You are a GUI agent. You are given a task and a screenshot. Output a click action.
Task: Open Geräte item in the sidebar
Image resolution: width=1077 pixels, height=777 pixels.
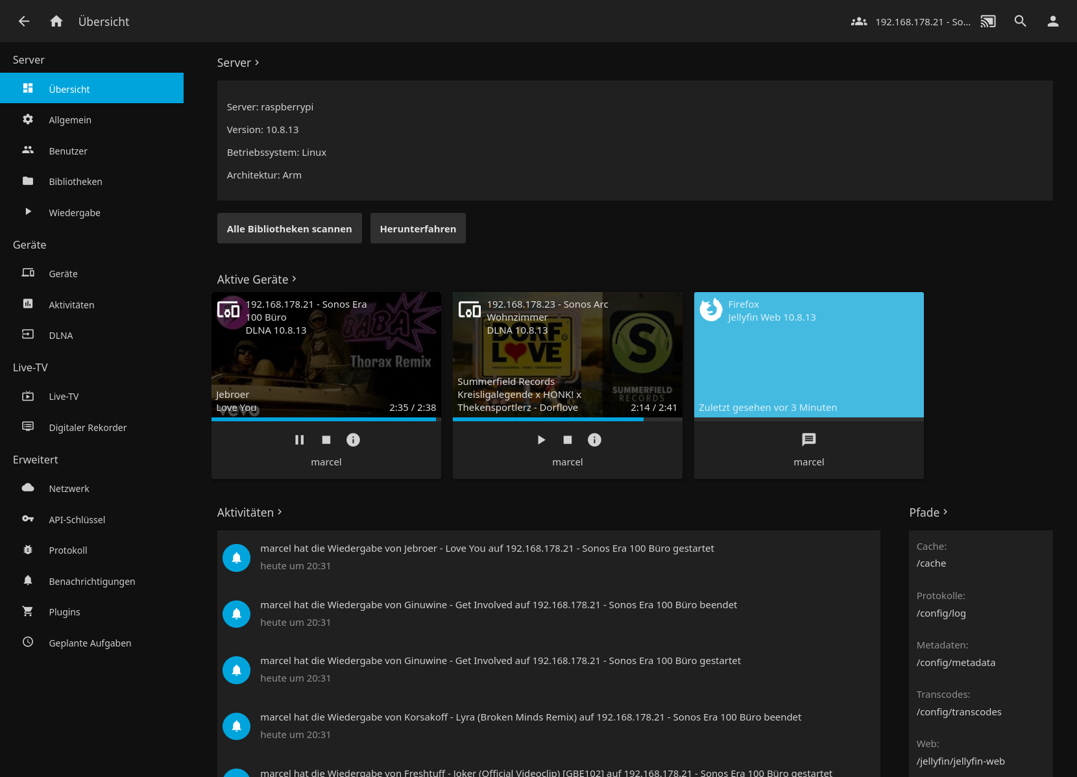[91, 273]
